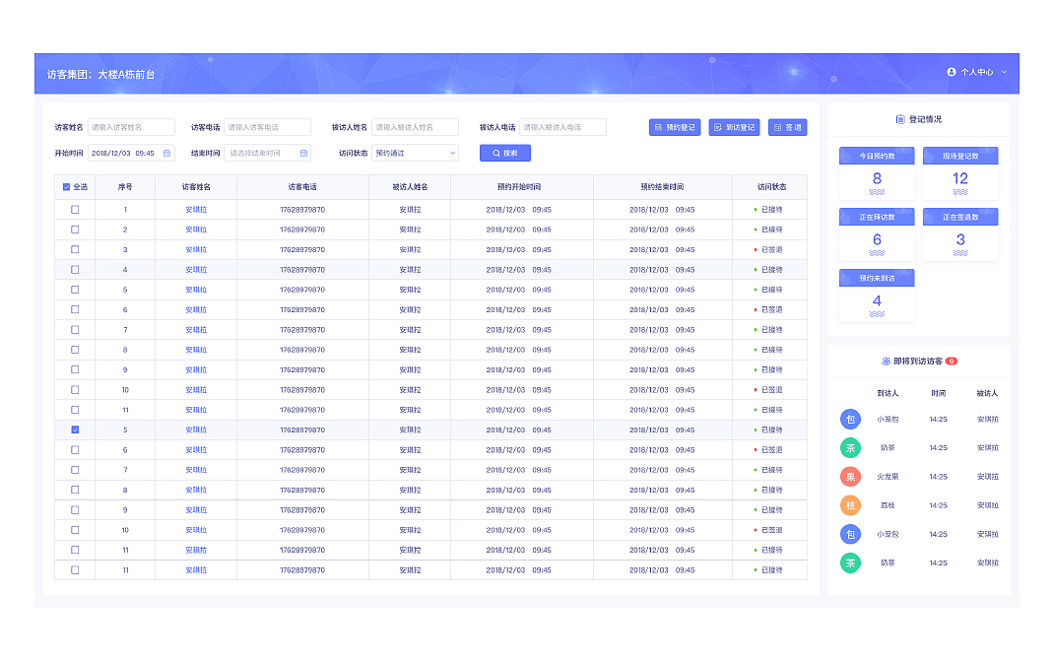Click the 搜索 search button
Viewport: 1054px width, 660px height.
tap(504, 154)
